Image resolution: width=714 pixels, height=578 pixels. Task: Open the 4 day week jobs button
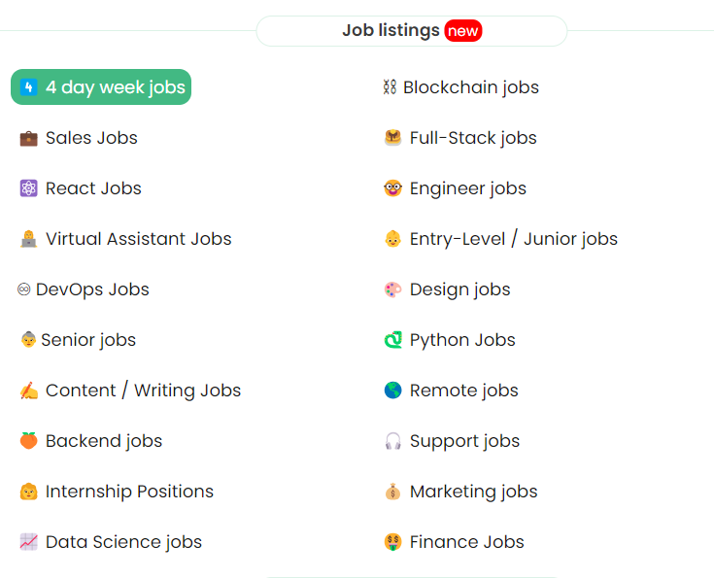101,87
